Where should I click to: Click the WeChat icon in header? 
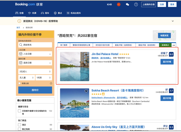(127, 4)
